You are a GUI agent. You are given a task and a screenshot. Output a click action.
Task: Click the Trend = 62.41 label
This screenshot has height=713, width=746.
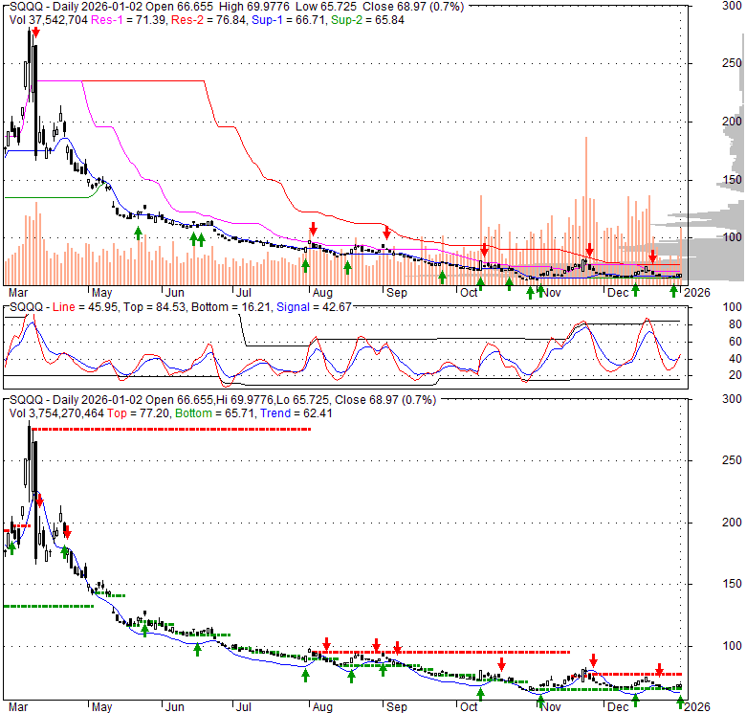point(296,413)
